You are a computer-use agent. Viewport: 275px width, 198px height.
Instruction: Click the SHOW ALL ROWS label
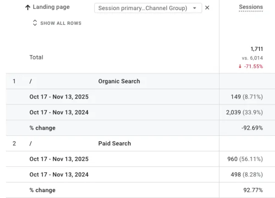pos(61,23)
